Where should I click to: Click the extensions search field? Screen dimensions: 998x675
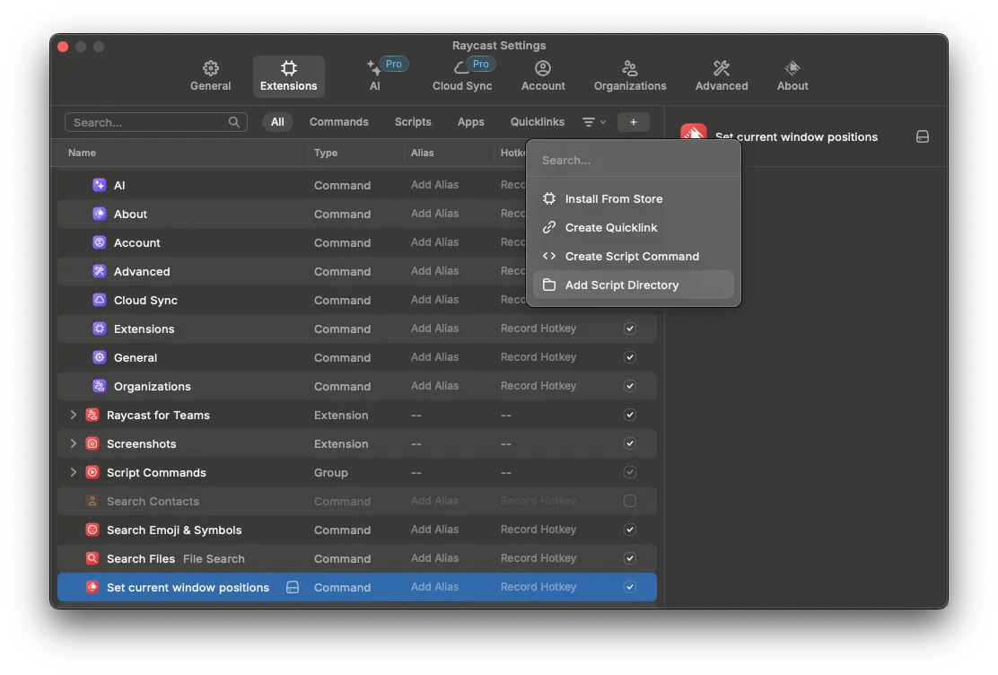point(156,122)
